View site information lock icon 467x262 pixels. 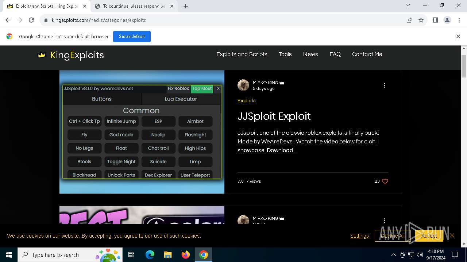[46, 20]
